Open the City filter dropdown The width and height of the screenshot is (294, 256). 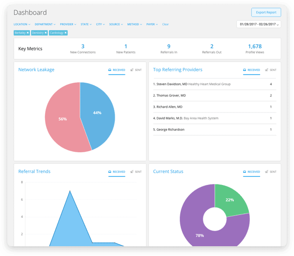100,24
